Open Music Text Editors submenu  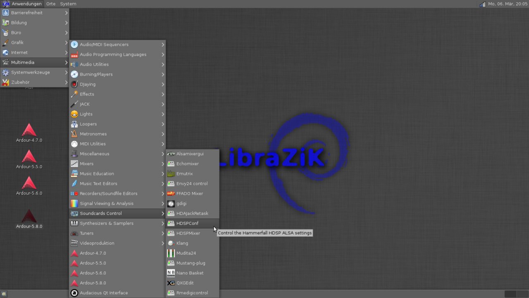coord(117,183)
